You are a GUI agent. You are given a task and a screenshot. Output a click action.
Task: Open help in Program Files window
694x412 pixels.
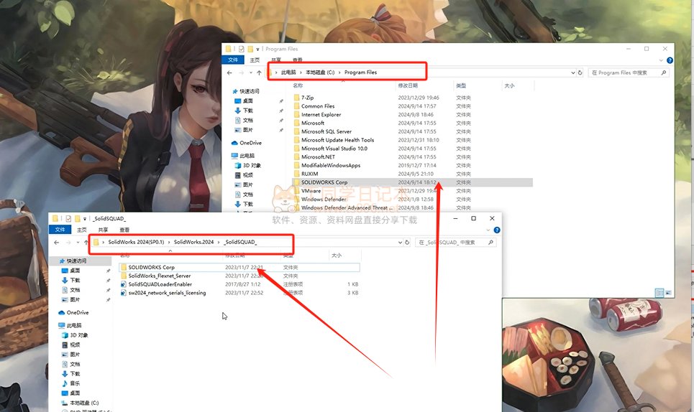pos(670,60)
